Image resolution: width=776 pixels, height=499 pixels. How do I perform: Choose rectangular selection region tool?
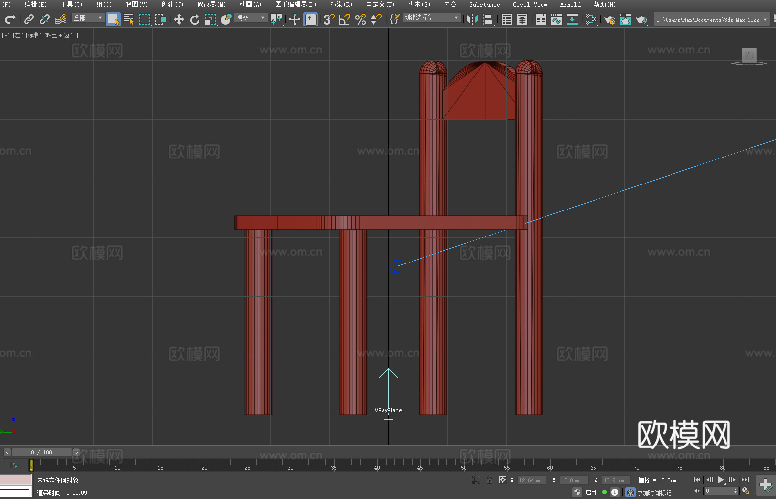tap(145, 19)
